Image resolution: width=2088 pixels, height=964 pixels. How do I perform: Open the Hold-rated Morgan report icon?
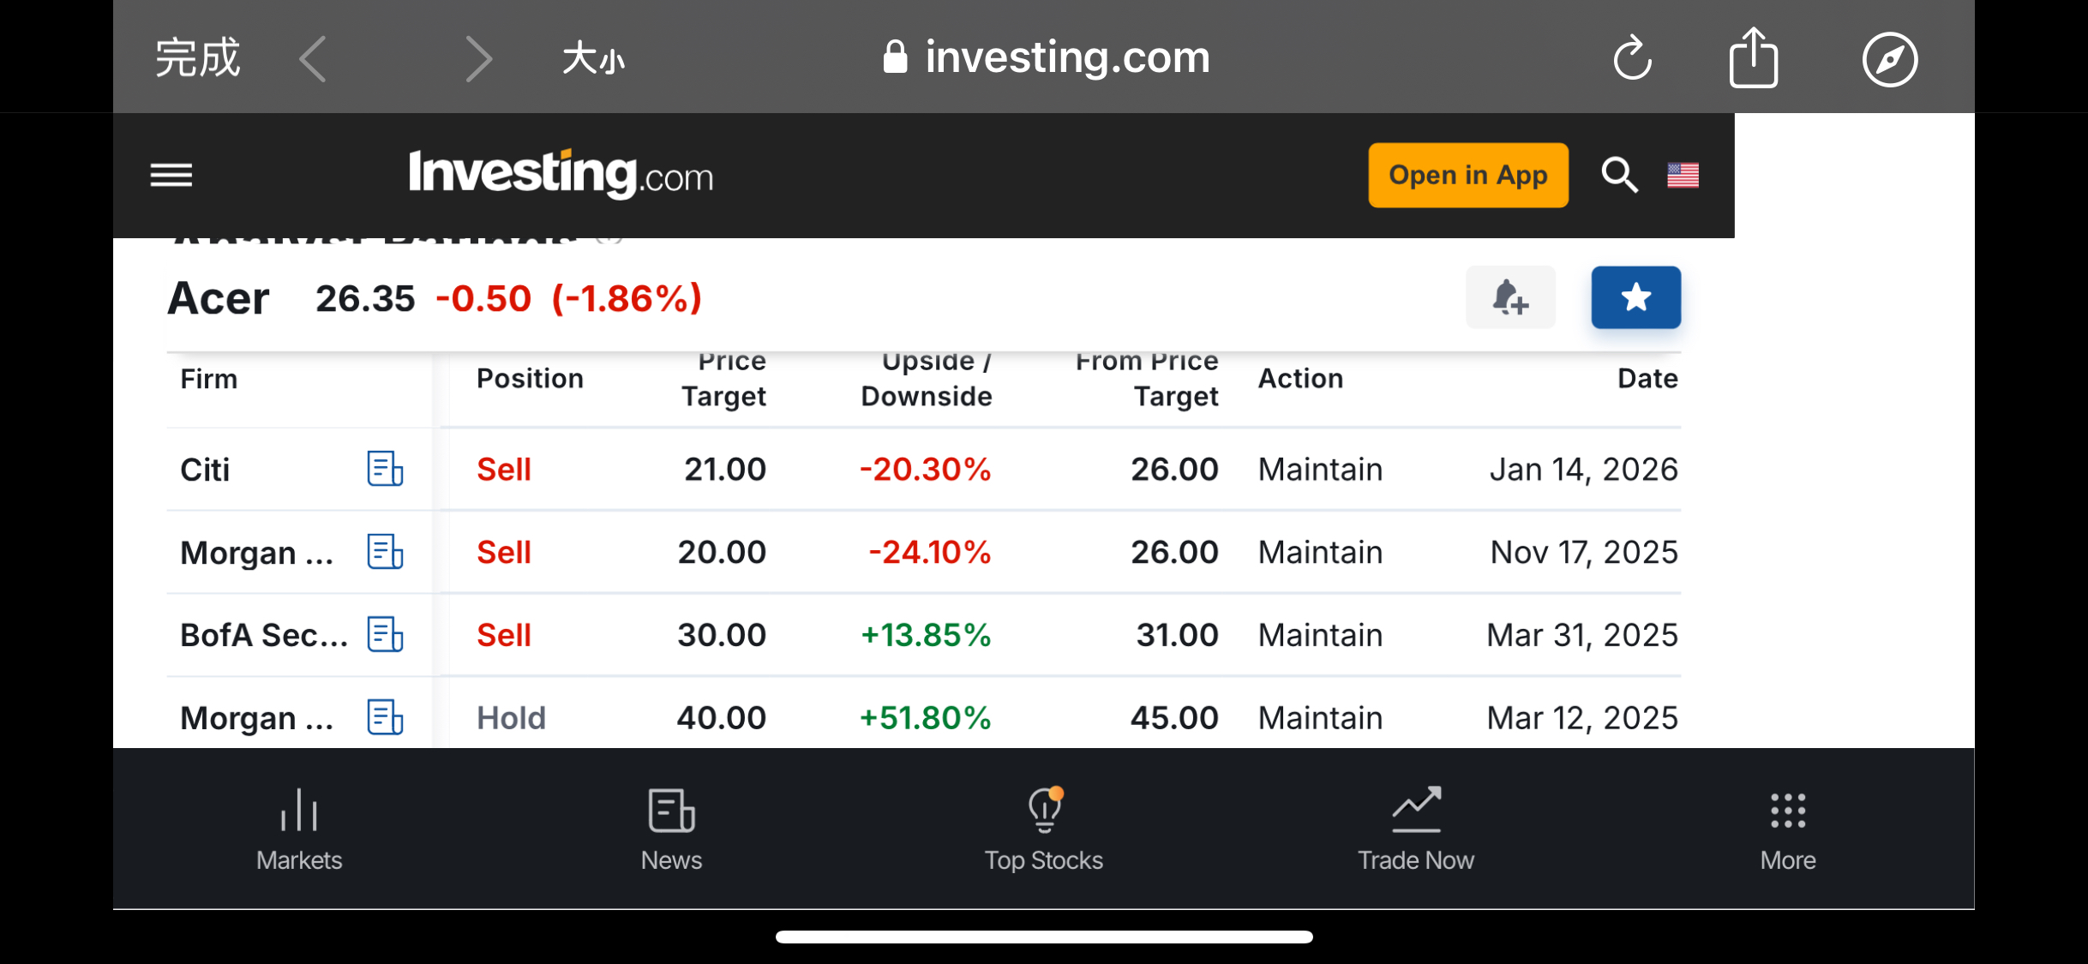pos(385,717)
